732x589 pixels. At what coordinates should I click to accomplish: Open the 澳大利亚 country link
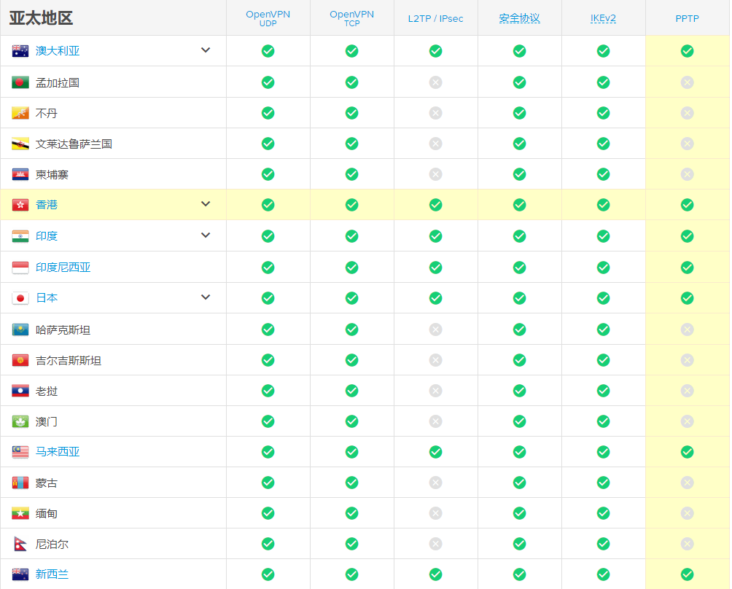coord(58,51)
